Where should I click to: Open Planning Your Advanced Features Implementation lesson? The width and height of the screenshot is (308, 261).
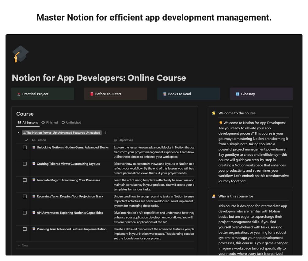(x=72, y=229)
